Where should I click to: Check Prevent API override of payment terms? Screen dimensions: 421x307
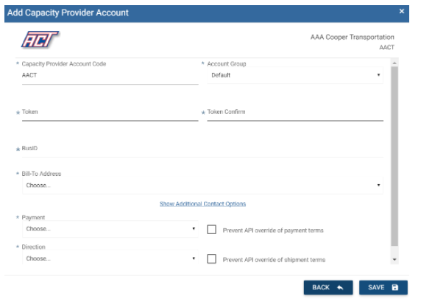click(x=211, y=230)
